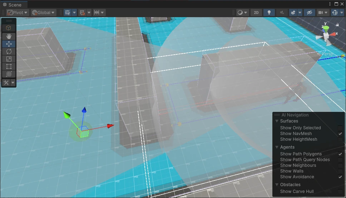Toggle the Gizmos globe icon
The height and width of the screenshot is (198, 346).
coord(335,13)
